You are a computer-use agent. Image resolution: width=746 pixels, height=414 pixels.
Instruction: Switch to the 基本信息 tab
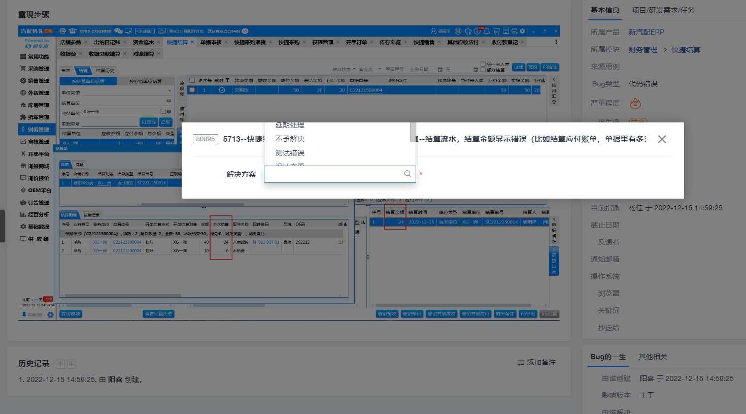605,10
